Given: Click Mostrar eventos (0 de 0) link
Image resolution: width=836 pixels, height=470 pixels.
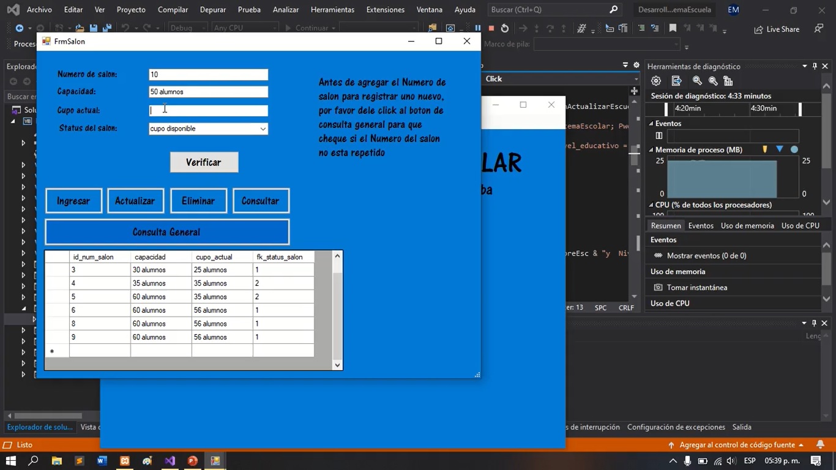Looking at the screenshot, I should coord(706,256).
